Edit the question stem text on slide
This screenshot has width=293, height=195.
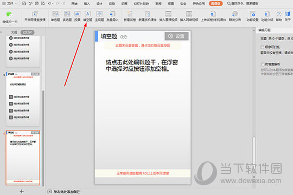coord(142,66)
